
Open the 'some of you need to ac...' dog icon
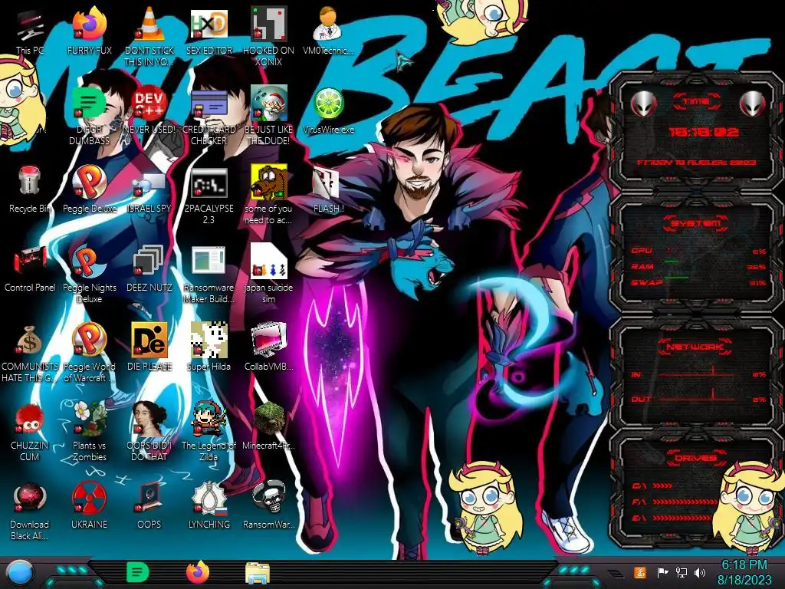click(x=268, y=182)
